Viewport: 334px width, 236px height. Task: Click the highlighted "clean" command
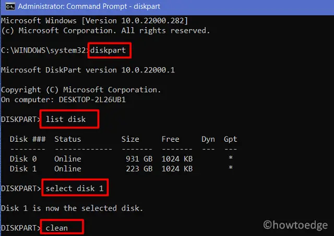56,228
